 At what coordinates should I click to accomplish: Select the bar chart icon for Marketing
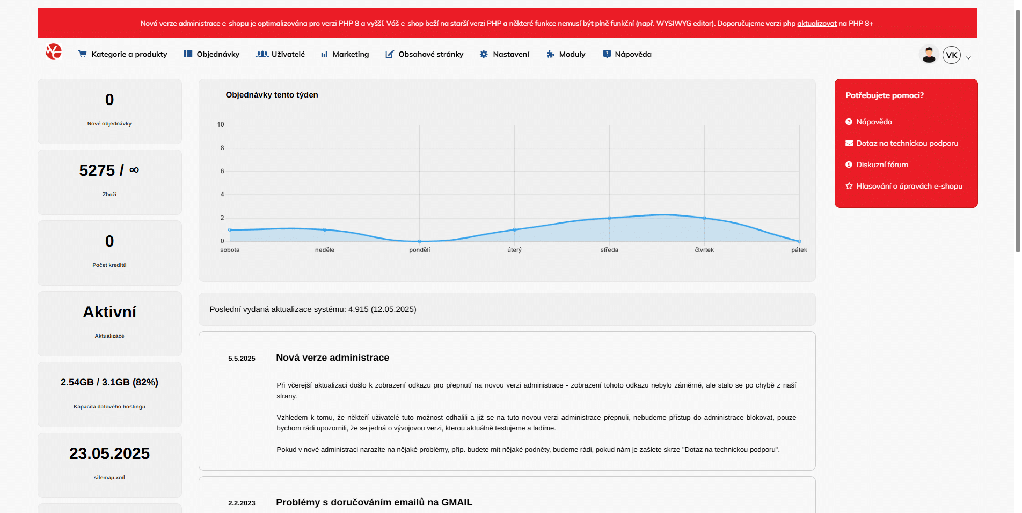click(325, 54)
